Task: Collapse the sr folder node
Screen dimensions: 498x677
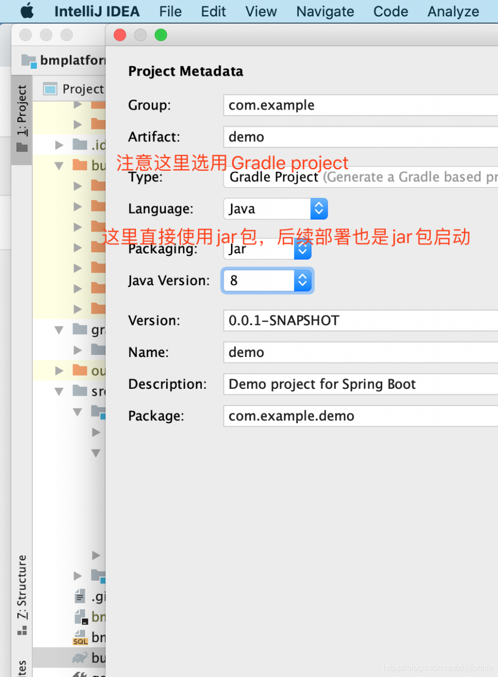Action: coord(59,391)
